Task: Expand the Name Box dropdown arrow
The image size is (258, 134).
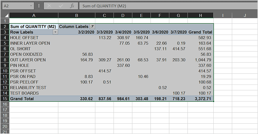Action: tap(31, 6)
